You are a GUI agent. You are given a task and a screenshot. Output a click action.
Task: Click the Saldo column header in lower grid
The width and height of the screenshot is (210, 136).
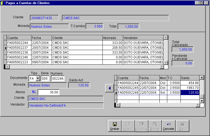(x=190, y=78)
